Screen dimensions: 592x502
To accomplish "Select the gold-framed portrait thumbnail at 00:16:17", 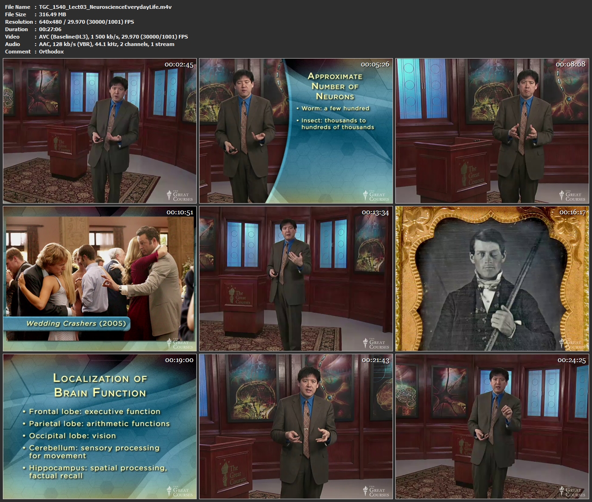I will point(492,278).
